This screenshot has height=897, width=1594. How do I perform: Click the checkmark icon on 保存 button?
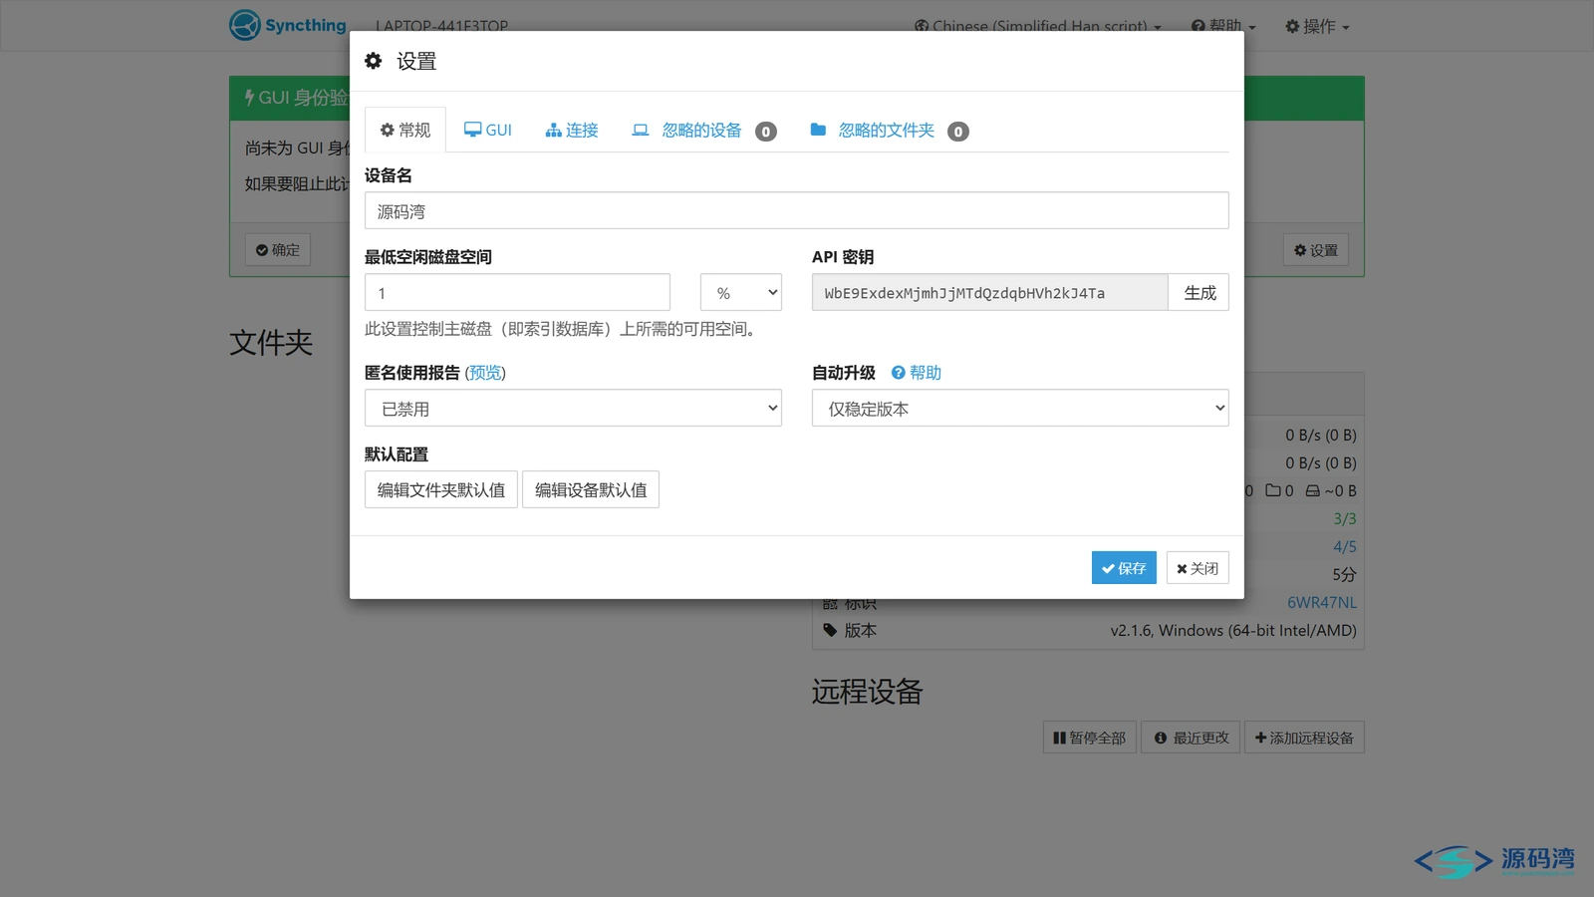coord(1108,568)
